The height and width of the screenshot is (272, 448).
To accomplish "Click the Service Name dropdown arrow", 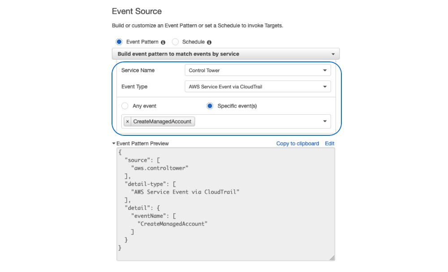I will [325, 70].
